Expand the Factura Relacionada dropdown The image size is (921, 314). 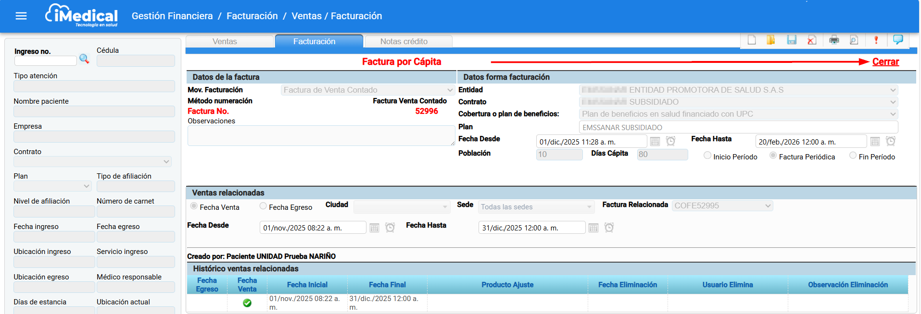pyautogui.click(x=722, y=206)
